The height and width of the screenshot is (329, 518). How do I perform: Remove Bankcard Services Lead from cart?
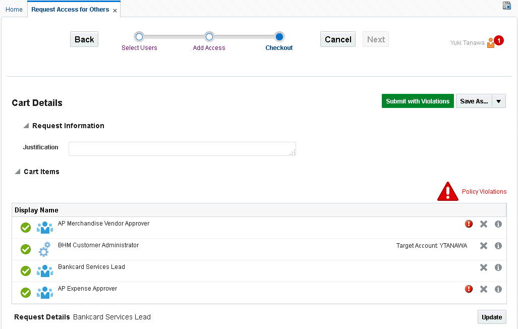pos(484,267)
